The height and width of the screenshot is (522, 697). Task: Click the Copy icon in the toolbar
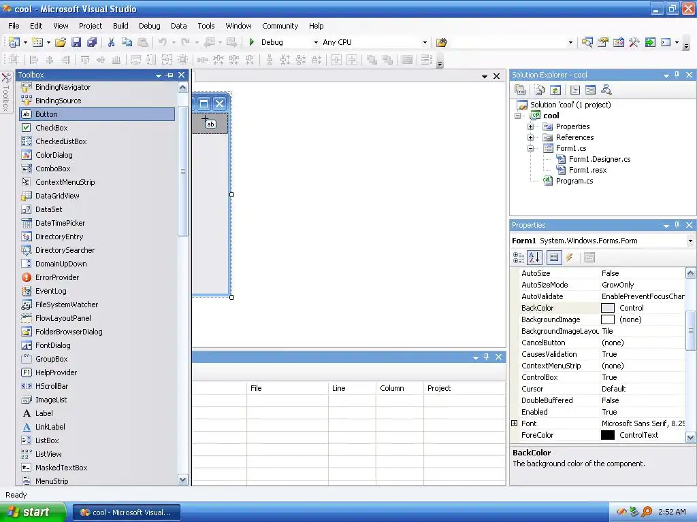(127, 42)
